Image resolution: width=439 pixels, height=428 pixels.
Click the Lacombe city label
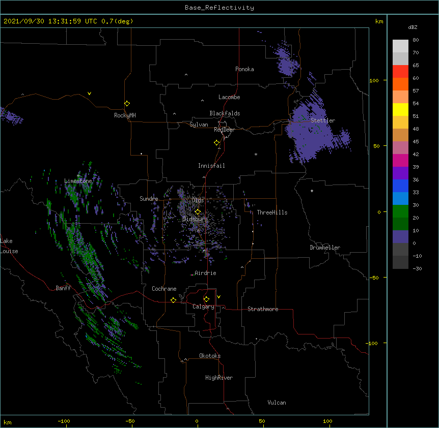(229, 97)
